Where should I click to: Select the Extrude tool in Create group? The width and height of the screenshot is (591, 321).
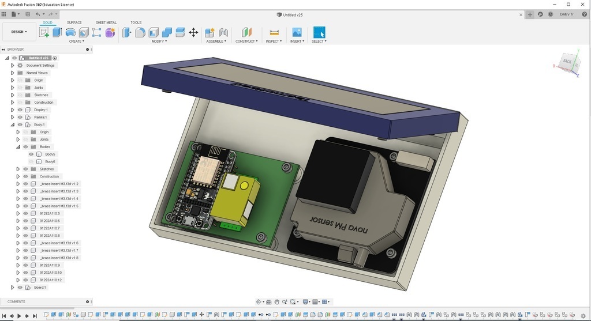coord(57,32)
